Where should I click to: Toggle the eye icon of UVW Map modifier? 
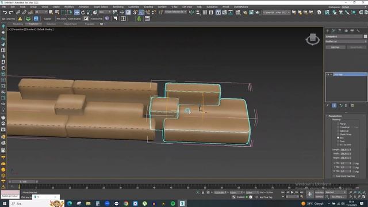[x=328, y=74]
